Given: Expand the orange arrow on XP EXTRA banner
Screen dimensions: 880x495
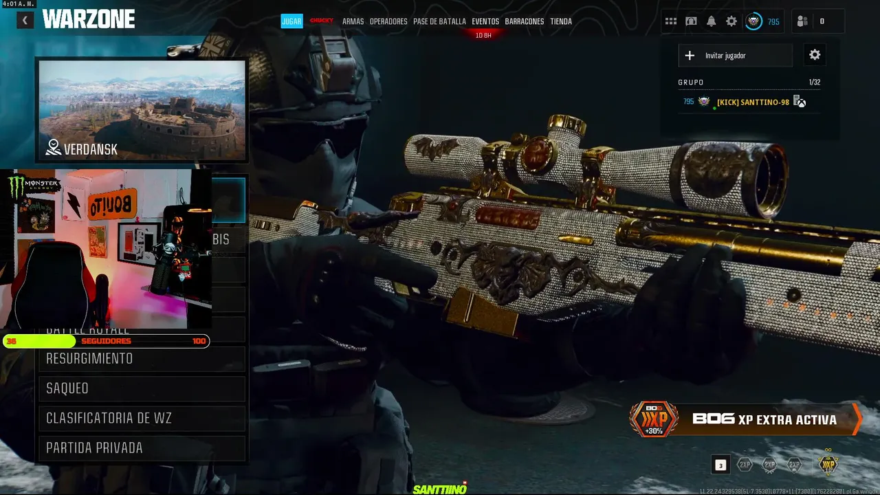Looking at the screenshot, I should point(856,419).
